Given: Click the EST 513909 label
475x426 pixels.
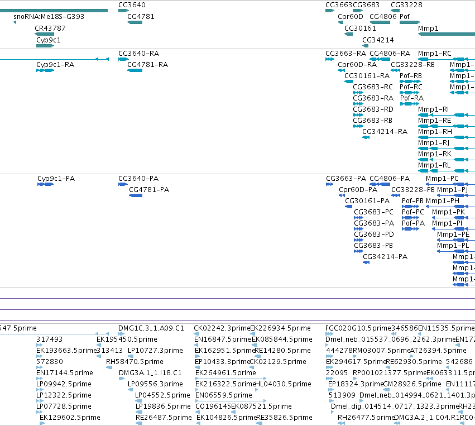Looking at the screenshot, I should [x=342, y=395].
